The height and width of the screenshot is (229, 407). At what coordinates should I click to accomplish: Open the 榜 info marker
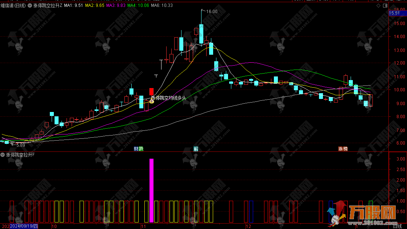(x=345, y=149)
